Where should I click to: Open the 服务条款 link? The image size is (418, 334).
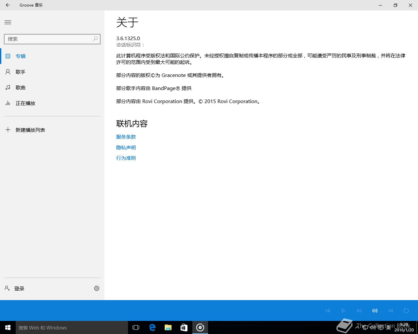[x=126, y=137]
